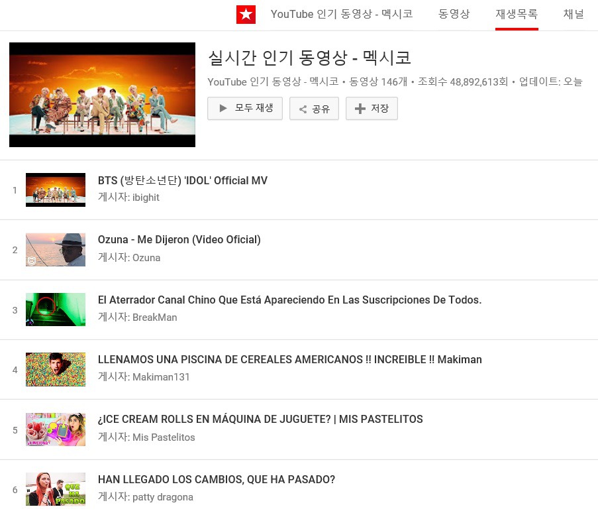Image resolution: width=598 pixels, height=517 pixels.
Task: Click the large BTS playlist cover thumbnail
Action: click(x=102, y=95)
